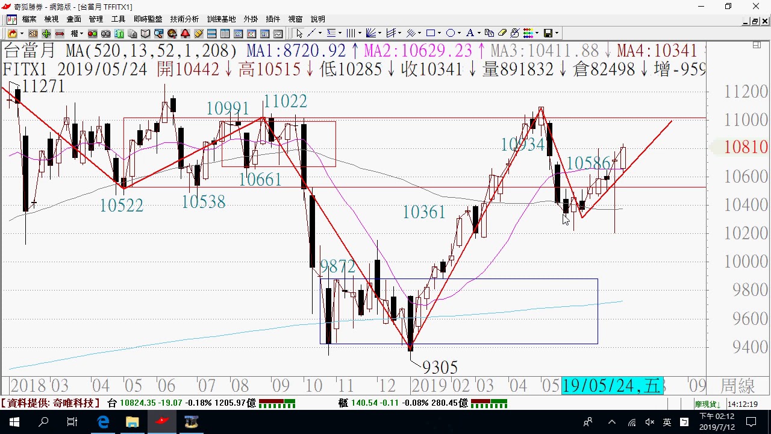Expand the trend line tool dropdown
Image resolution: width=771 pixels, height=434 pixels.
[320, 33]
